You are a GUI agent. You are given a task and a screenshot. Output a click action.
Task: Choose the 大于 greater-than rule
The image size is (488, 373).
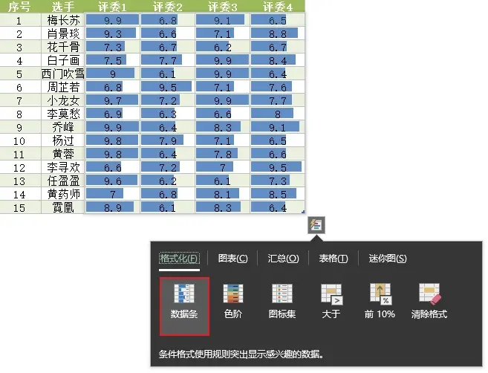coord(331,301)
